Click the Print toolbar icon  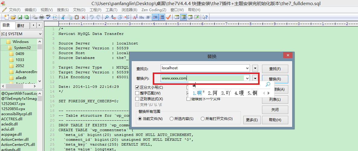41,17
